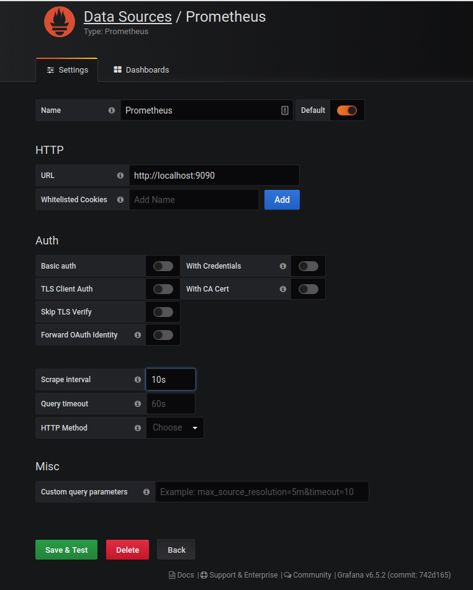Enable the TLS Client Auth toggle
Screen dimensions: 473x590
pos(163,289)
